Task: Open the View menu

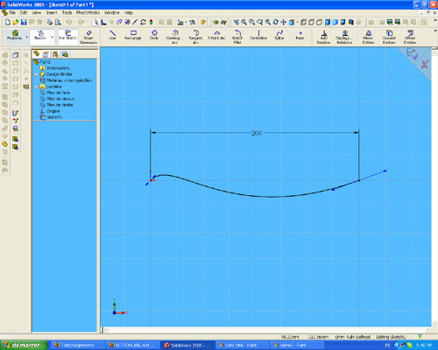Action: click(37, 12)
